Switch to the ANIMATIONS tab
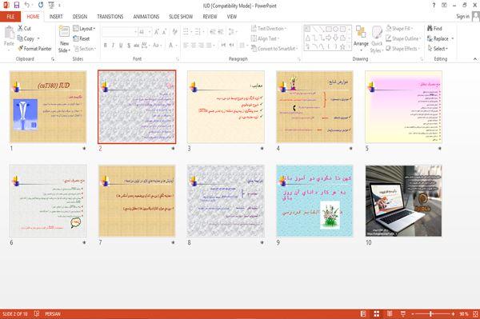 click(146, 17)
